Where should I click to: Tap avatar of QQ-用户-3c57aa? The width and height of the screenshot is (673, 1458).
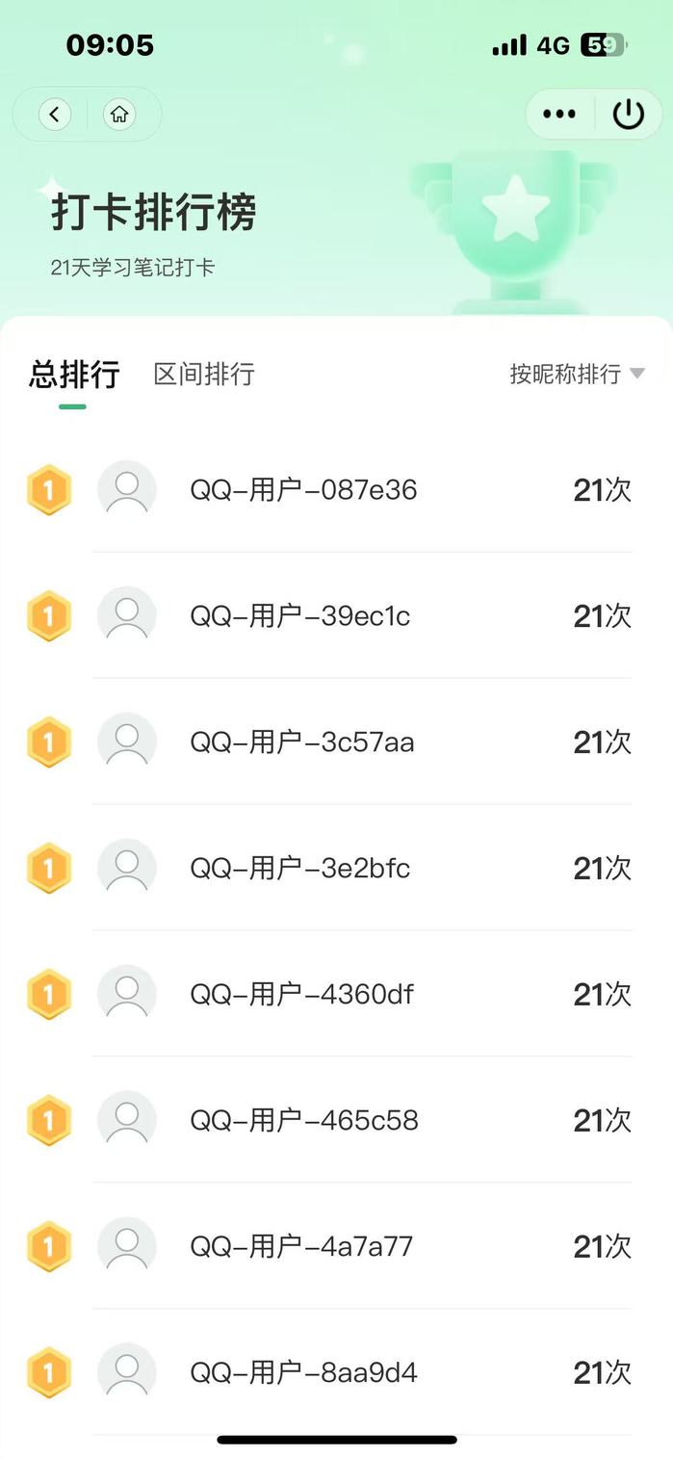(127, 742)
